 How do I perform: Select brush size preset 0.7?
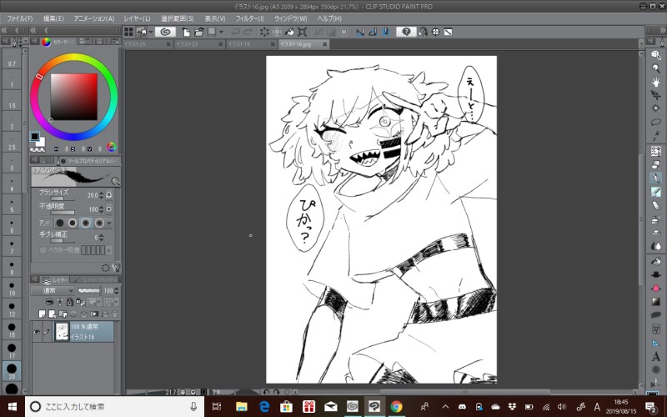(x=12, y=59)
